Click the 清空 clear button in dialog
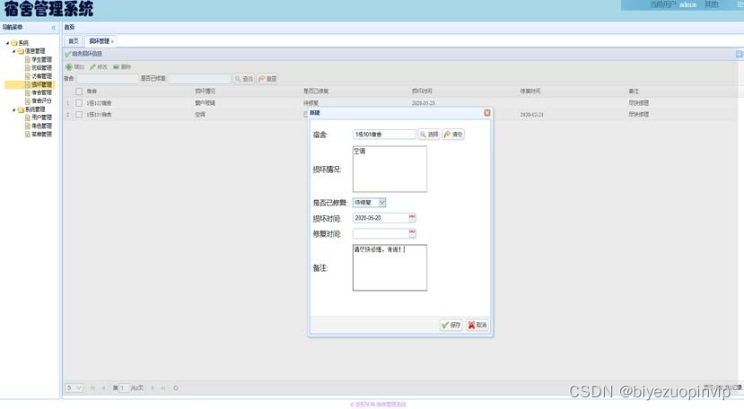The image size is (744, 409). coord(453,135)
